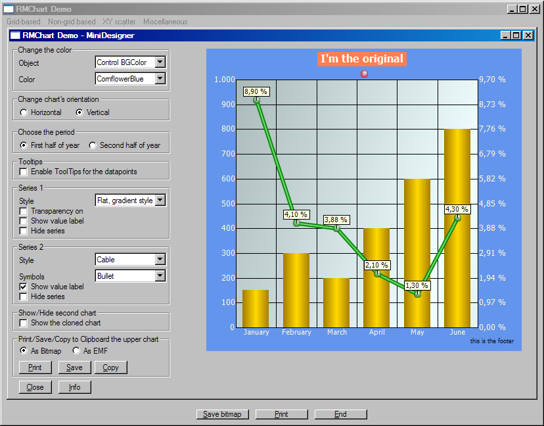Click the red bullet marker below title
The height and width of the screenshot is (426, 544).
coord(364,74)
